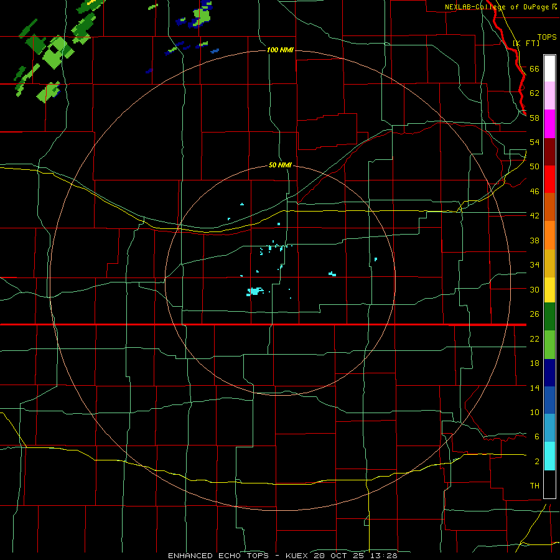
Task: Click the 50 NMI range ring label
Action: pos(280,165)
